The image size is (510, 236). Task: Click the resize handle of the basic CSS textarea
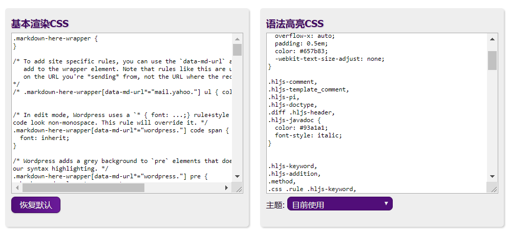(x=238, y=189)
